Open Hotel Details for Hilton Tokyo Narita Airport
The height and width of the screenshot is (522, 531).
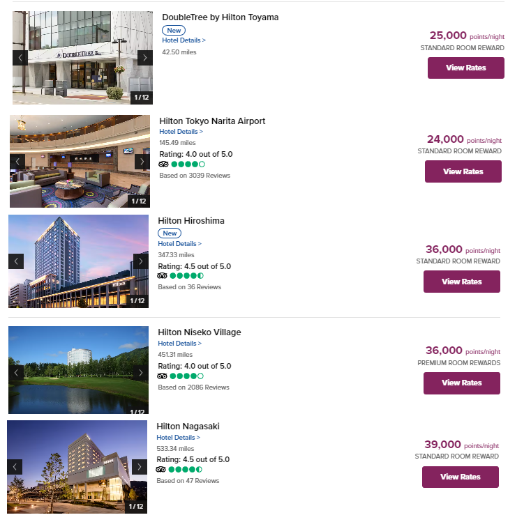pyautogui.click(x=181, y=131)
